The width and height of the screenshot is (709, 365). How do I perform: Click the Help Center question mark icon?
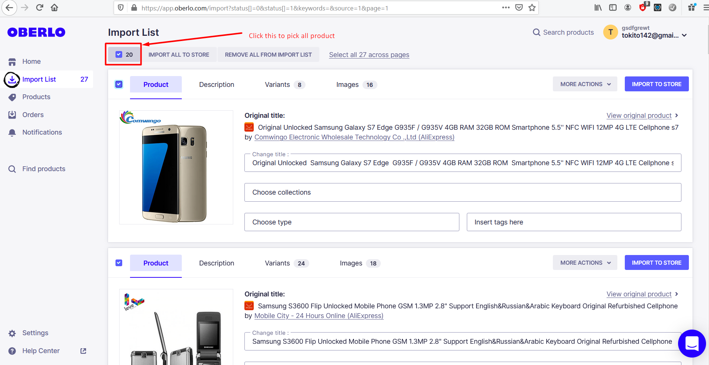12,351
